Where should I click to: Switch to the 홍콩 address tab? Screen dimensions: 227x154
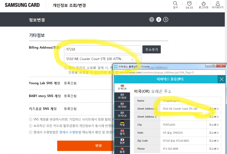pyautogui.click(x=122, y=150)
